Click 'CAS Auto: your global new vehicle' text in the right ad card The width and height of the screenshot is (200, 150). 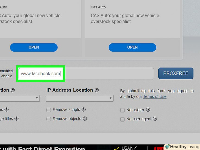125,16
